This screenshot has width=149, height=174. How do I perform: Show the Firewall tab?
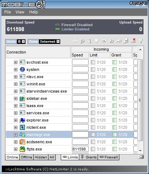108,157
